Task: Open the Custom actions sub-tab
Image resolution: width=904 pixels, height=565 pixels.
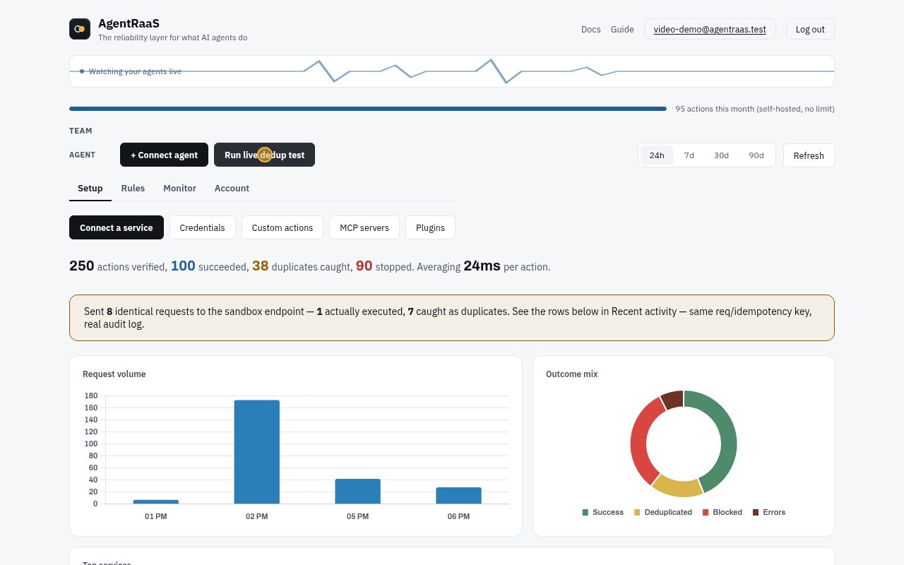Action: [282, 227]
